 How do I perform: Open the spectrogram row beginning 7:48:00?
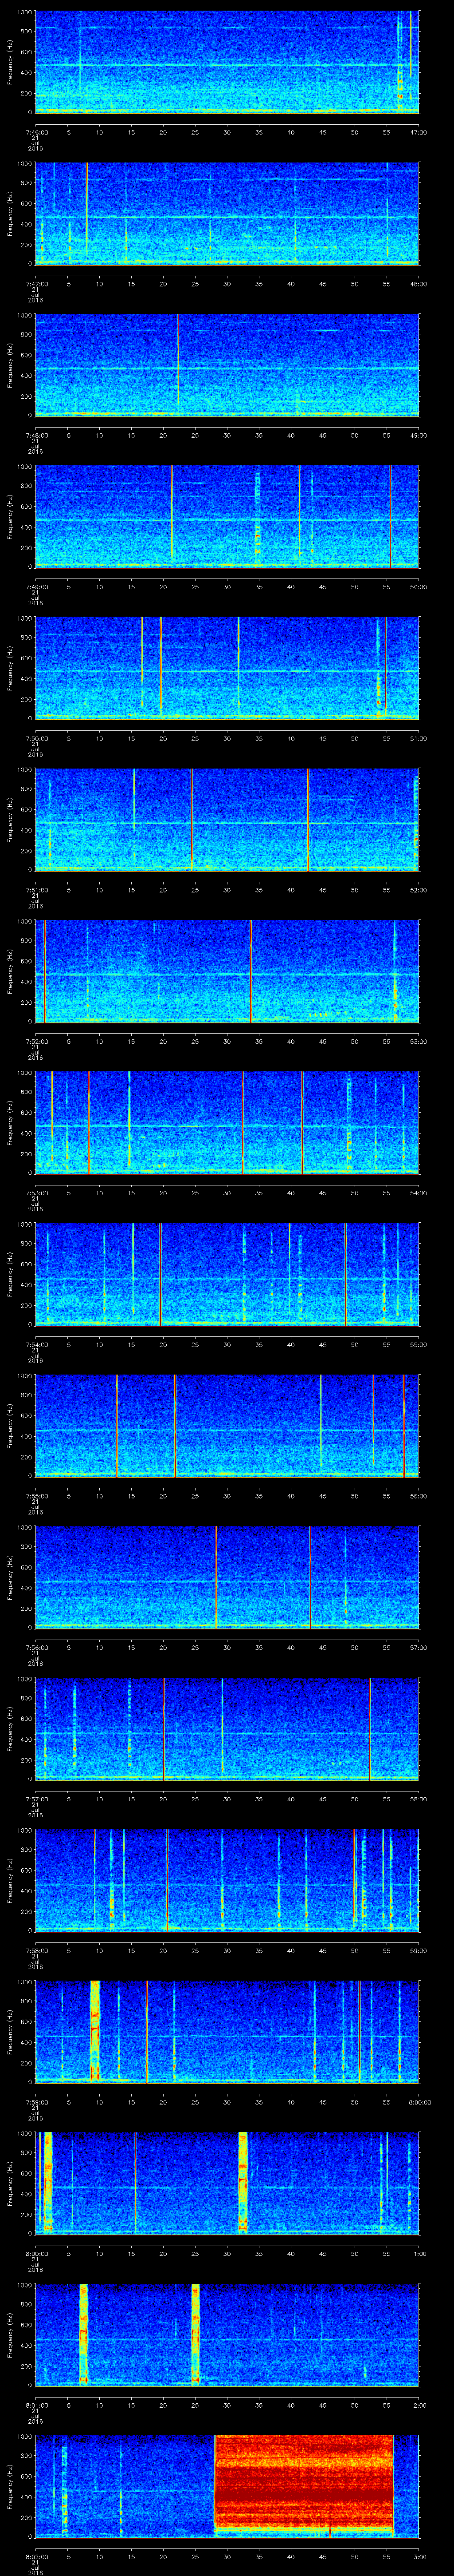pos(227,366)
